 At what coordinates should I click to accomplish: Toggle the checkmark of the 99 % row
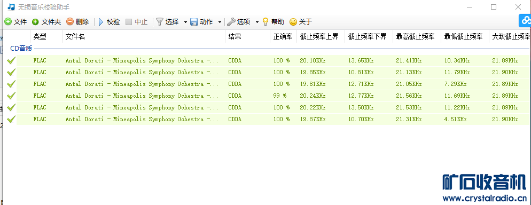pyautogui.click(x=11, y=96)
